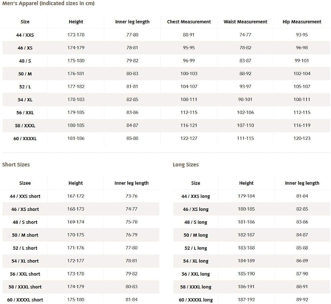Image resolution: width=331 pixels, height=304 pixels.
Task: Click the Men's Apparel heading
Action: point(48,4)
